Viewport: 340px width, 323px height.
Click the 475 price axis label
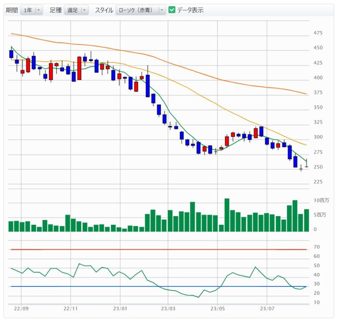point(318,33)
